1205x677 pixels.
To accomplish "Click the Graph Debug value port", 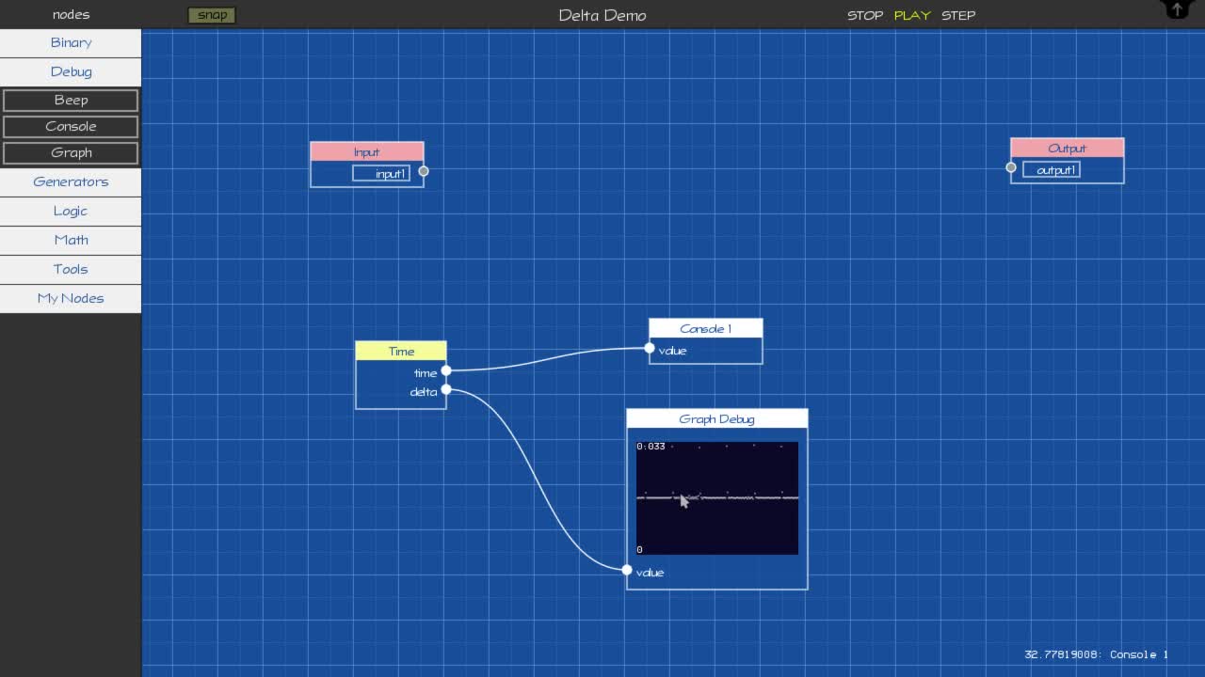I will 627,569.
